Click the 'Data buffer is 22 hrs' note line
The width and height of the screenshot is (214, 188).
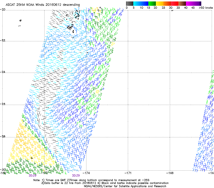point(105,183)
